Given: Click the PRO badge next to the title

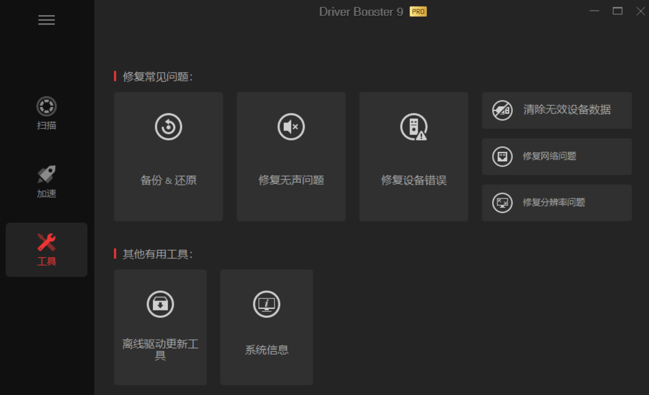Looking at the screenshot, I should coord(417,11).
